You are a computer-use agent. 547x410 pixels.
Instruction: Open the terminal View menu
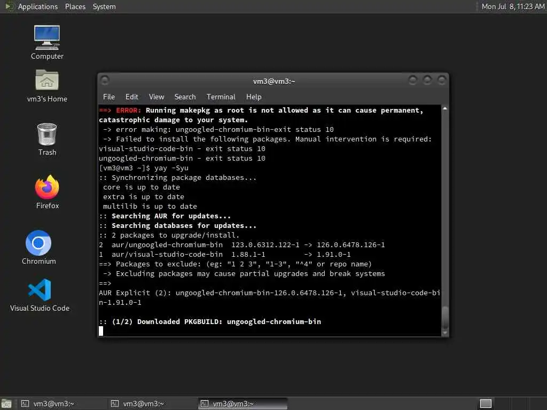pyautogui.click(x=157, y=97)
